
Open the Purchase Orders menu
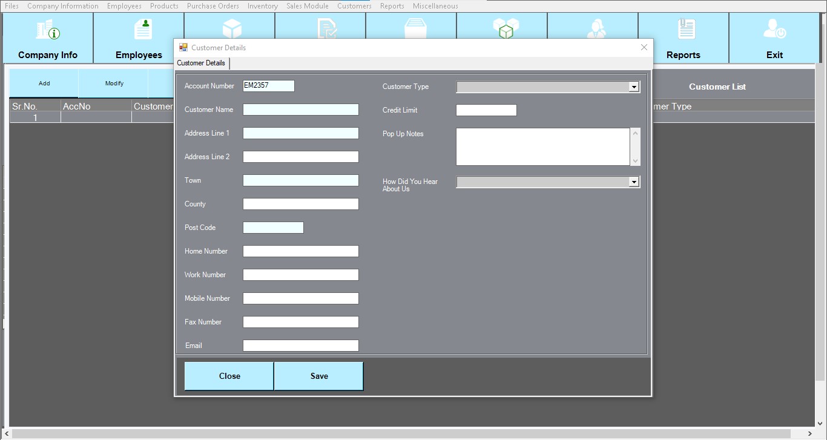click(x=213, y=6)
